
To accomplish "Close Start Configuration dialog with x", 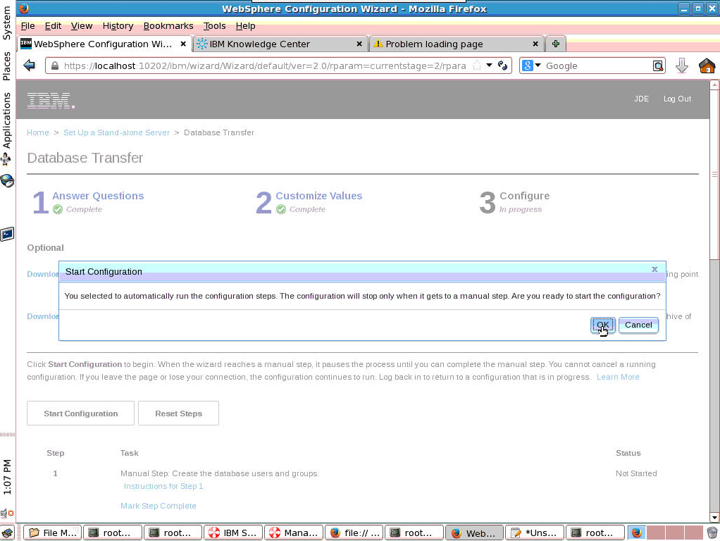I will click(x=654, y=269).
